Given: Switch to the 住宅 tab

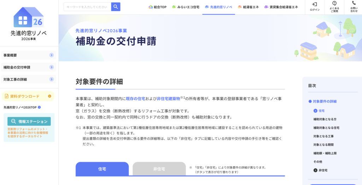Looking at the screenshot, I should coord(102,169).
